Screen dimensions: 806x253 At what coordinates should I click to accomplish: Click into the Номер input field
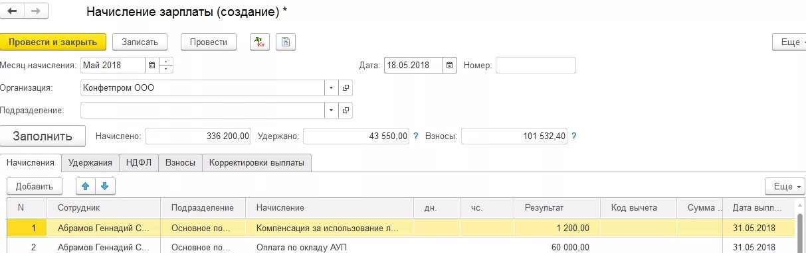[536, 66]
